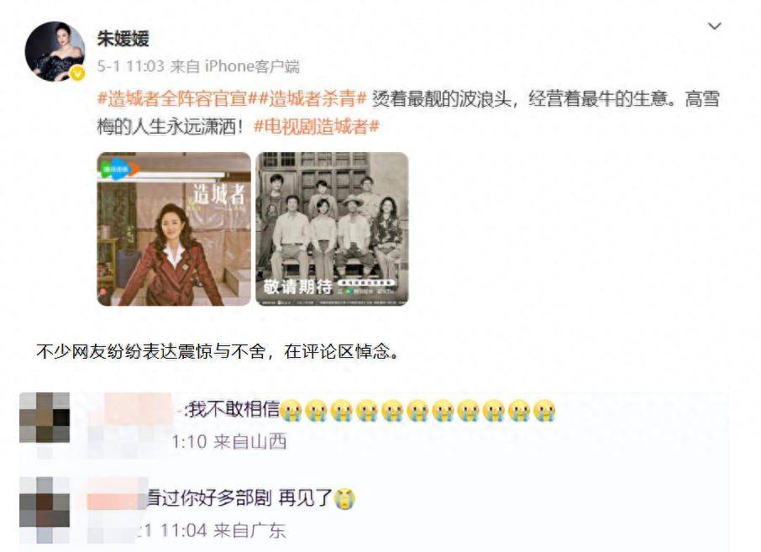Open hashtag #电视剧造城者#

[x=317, y=127]
